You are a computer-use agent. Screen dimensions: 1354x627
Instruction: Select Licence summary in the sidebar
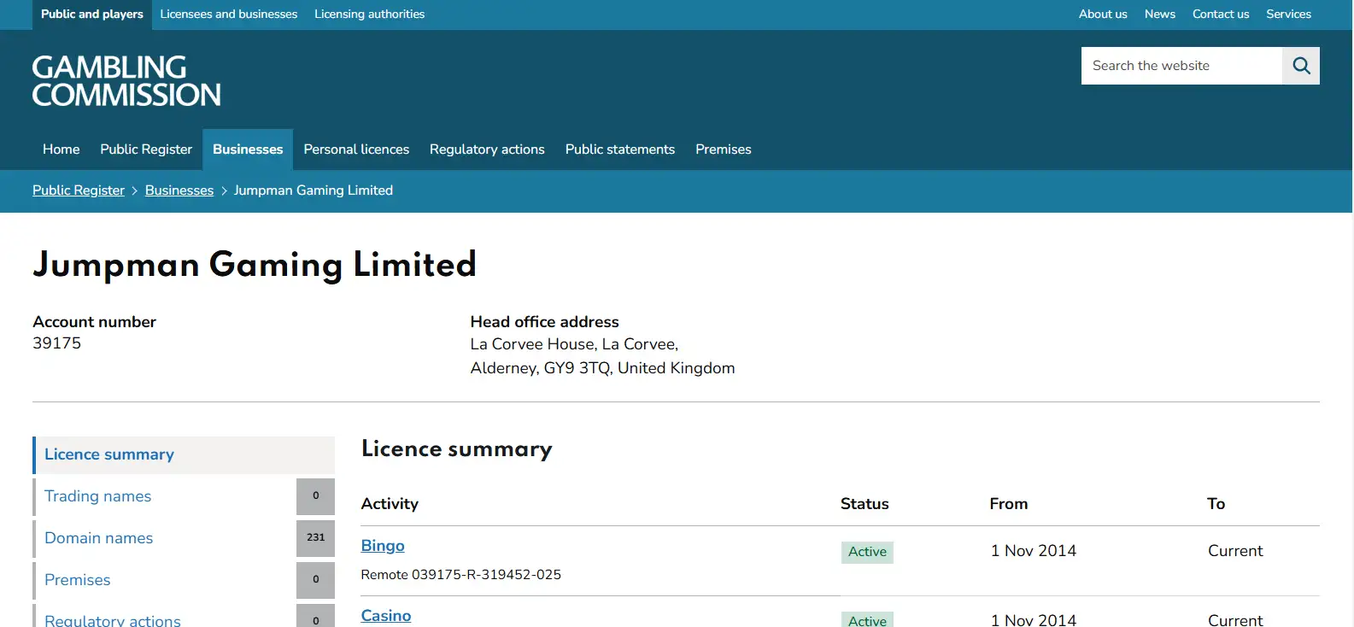[184, 454]
